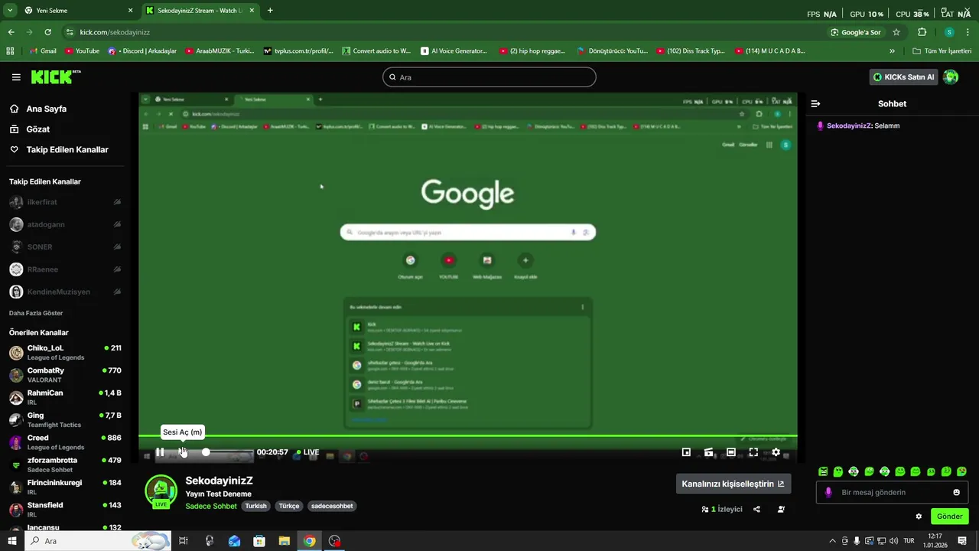Enable mini player mode icon
979x551 pixels.
(x=686, y=452)
